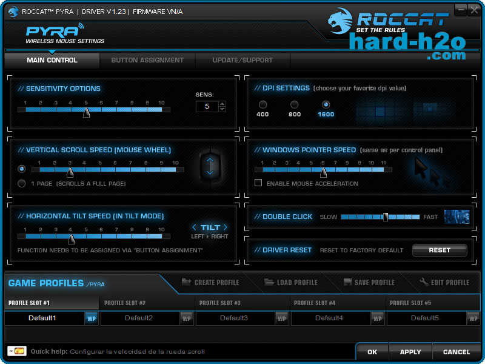Image resolution: width=485 pixels, height=364 pixels.
Task: Click the Windows Pointer Speed slider handle
Action: coord(323,172)
